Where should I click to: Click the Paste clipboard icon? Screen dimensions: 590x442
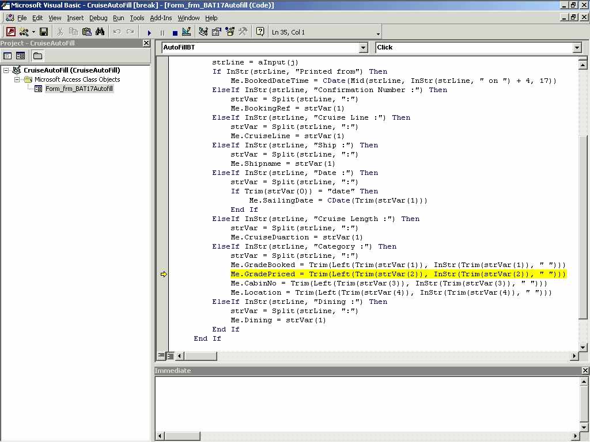pos(86,32)
